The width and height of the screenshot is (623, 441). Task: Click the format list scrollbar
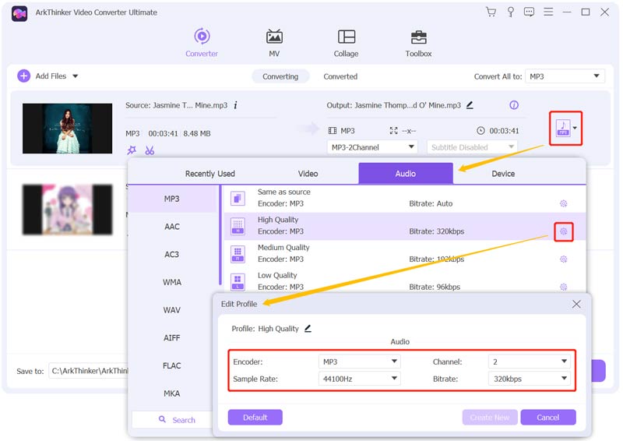pyautogui.click(x=220, y=235)
